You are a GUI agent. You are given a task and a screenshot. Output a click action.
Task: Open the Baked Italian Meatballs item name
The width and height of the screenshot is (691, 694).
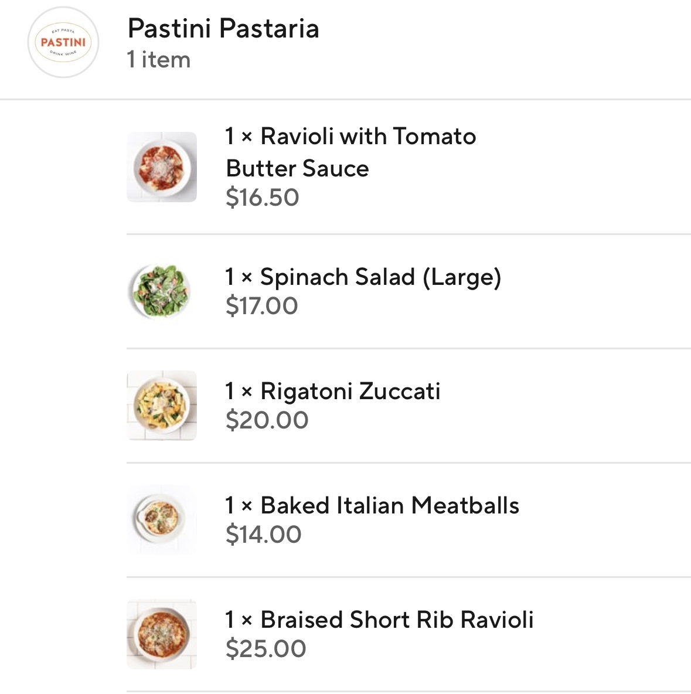[x=390, y=505]
